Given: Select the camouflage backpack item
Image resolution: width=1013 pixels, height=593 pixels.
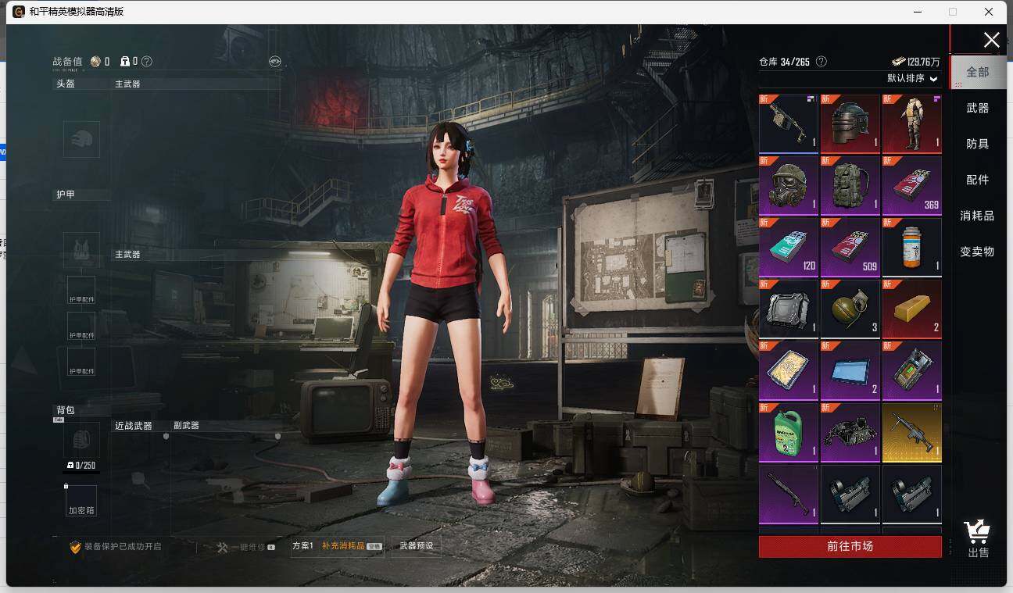Looking at the screenshot, I should (850, 185).
